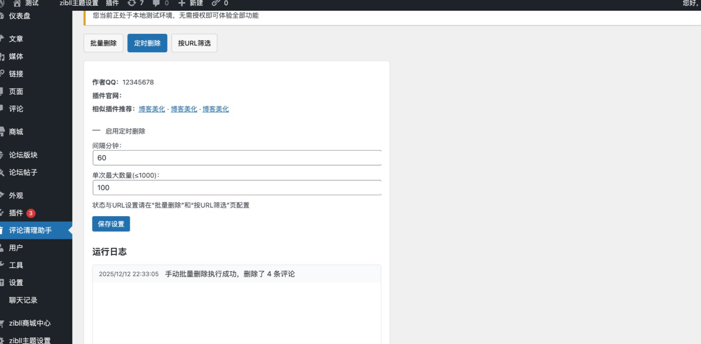Open the middle 博客美化 link
The height and width of the screenshot is (344, 701).
pos(184,109)
